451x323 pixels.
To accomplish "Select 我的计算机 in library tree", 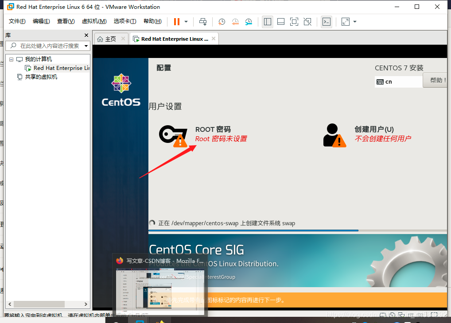I will [x=38, y=59].
